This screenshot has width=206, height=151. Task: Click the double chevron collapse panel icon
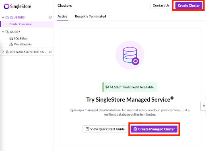[x=204, y=106]
